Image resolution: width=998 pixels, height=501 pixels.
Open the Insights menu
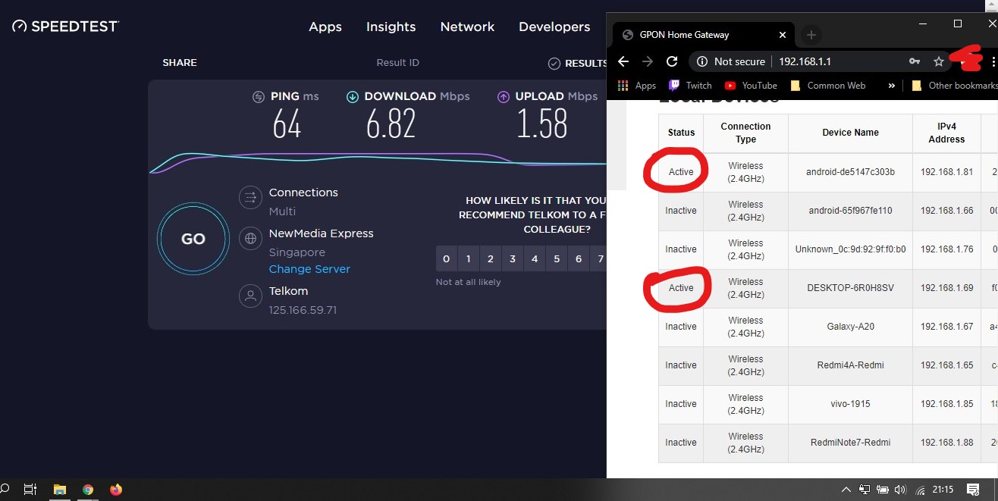pyautogui.click(x=391, y=27)
